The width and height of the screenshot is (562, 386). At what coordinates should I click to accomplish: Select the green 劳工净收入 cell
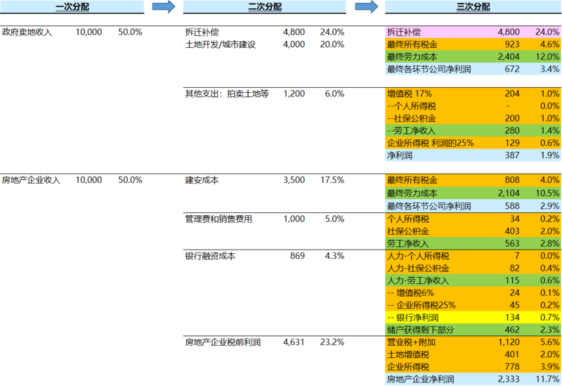408,244
